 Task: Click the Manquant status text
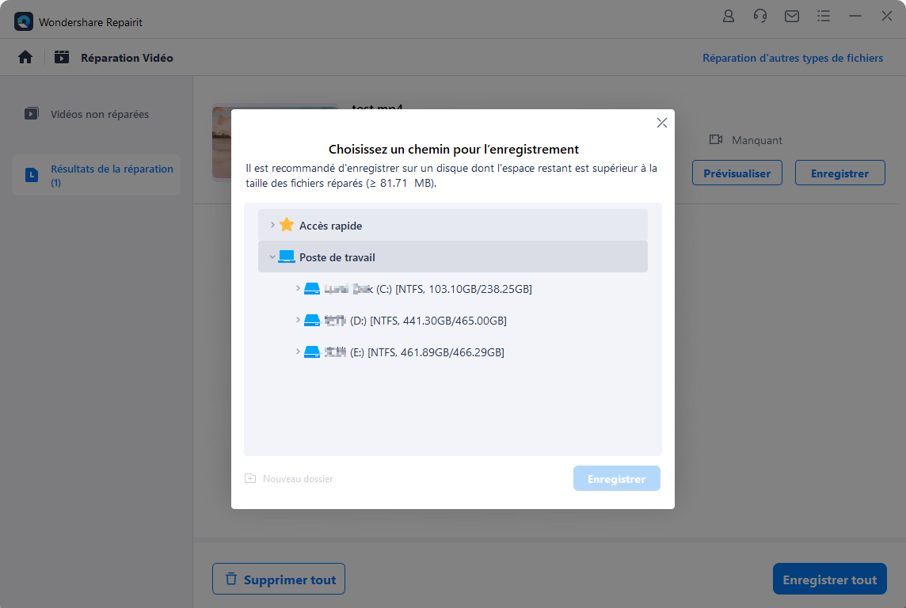tap(757, 140)
